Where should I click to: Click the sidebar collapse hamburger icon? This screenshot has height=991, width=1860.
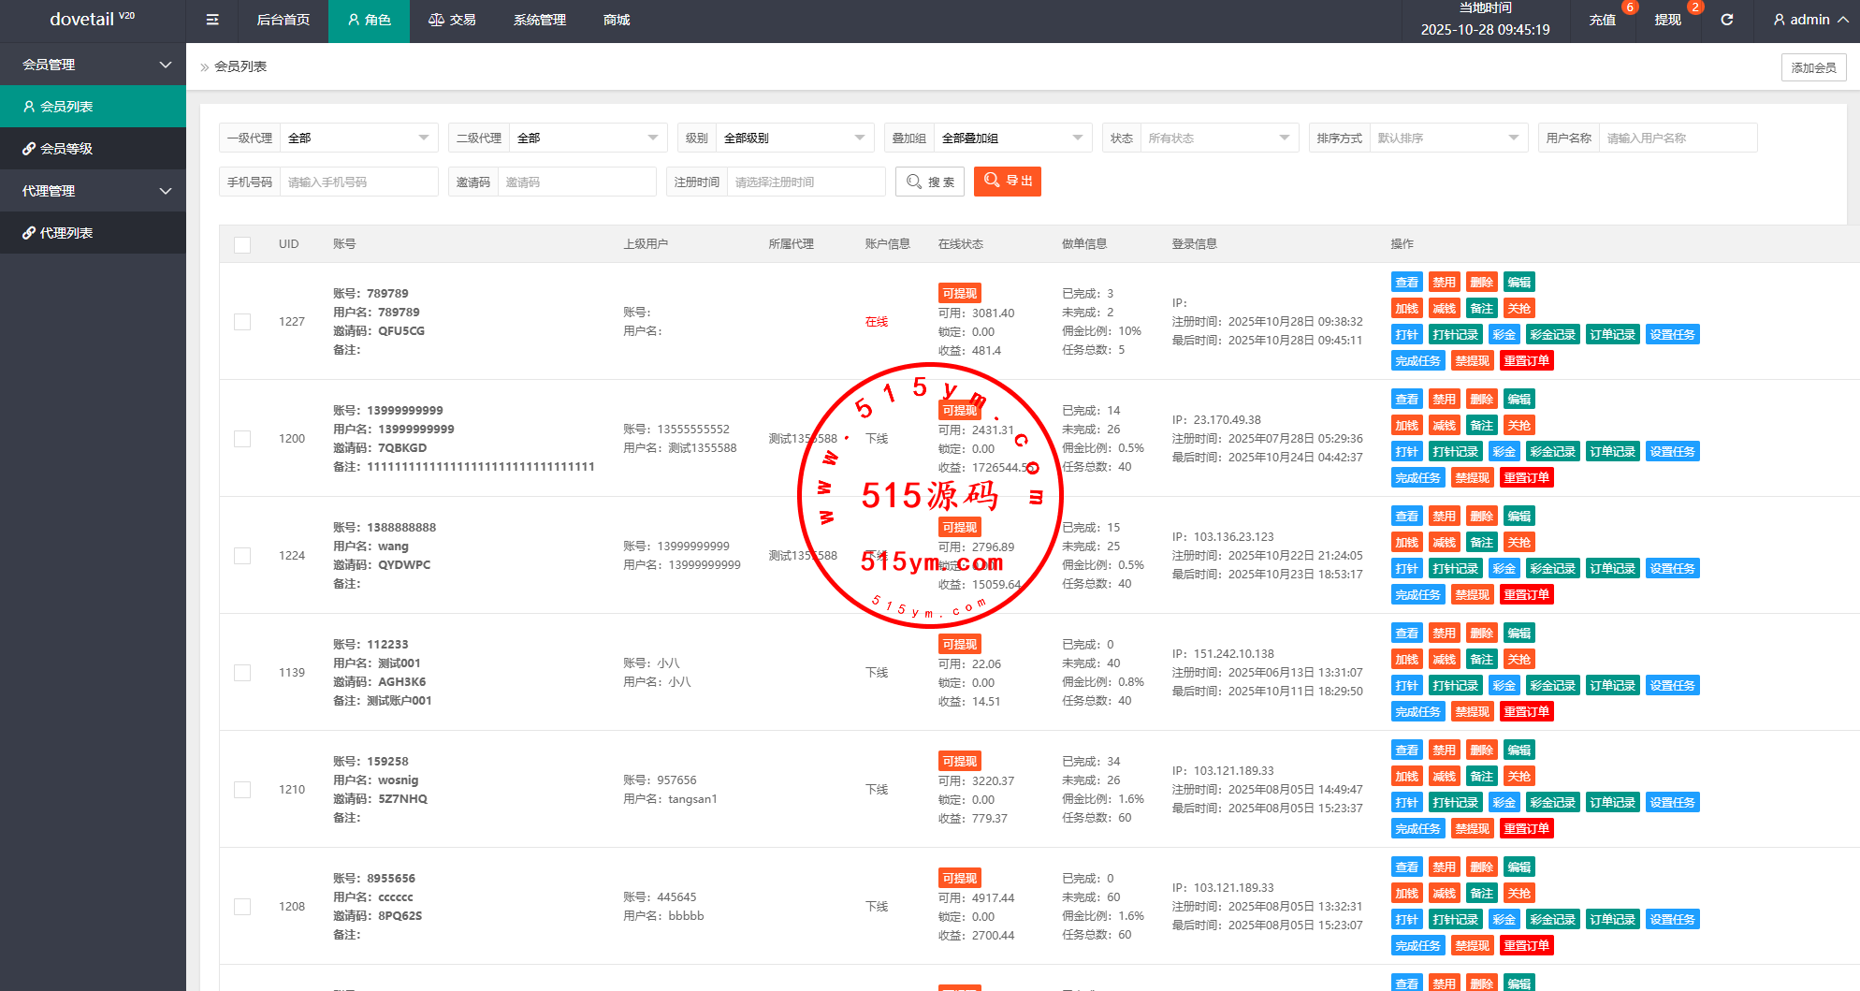(x=212, y=20)
